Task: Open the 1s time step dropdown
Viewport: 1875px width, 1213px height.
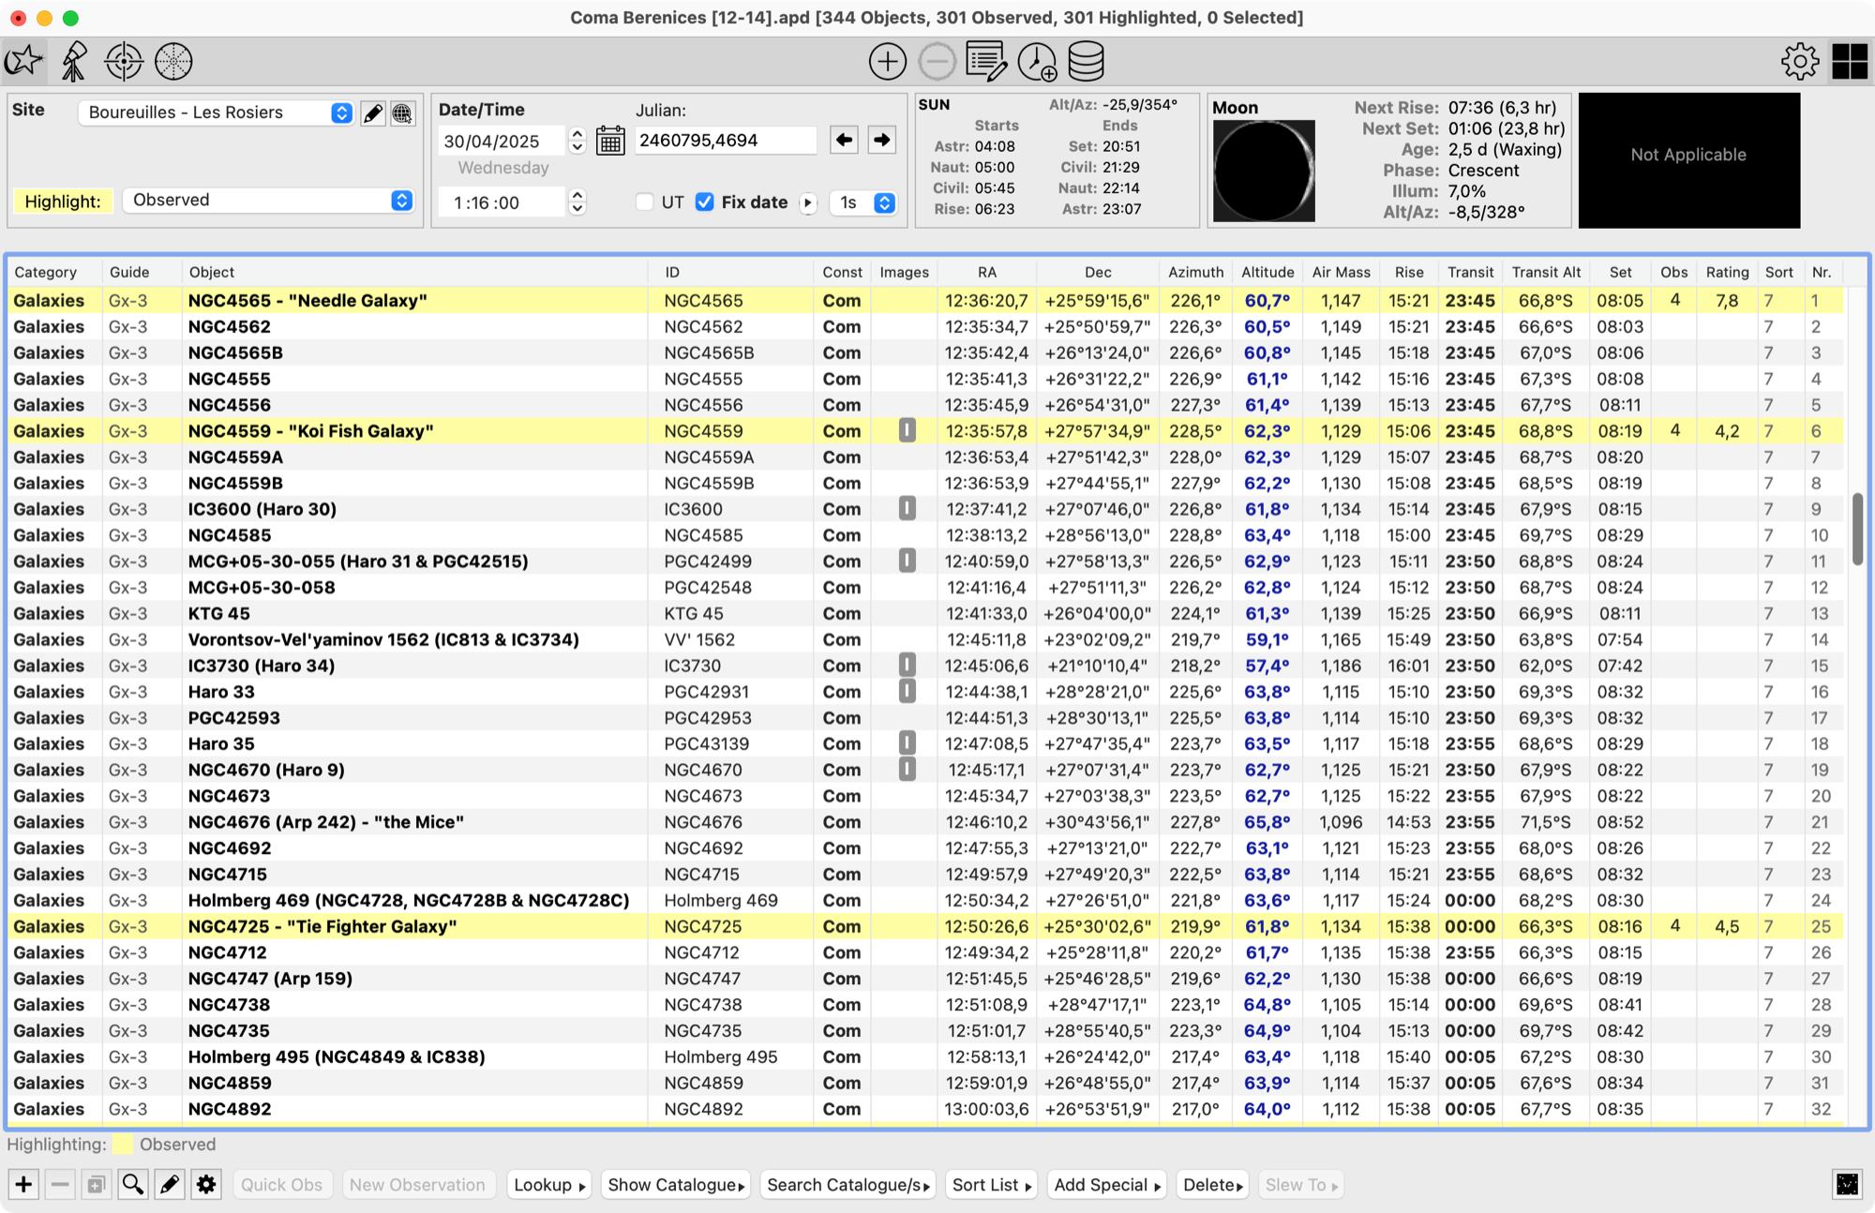Action: [x=863, y=202]
